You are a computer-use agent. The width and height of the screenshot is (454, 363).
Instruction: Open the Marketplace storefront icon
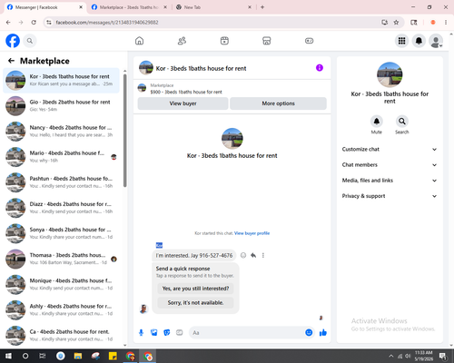(x=267, y=41)
